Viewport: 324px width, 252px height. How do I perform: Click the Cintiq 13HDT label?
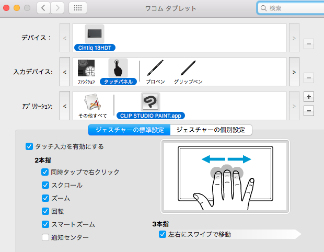pyautogui.click(x=95, y=48)
